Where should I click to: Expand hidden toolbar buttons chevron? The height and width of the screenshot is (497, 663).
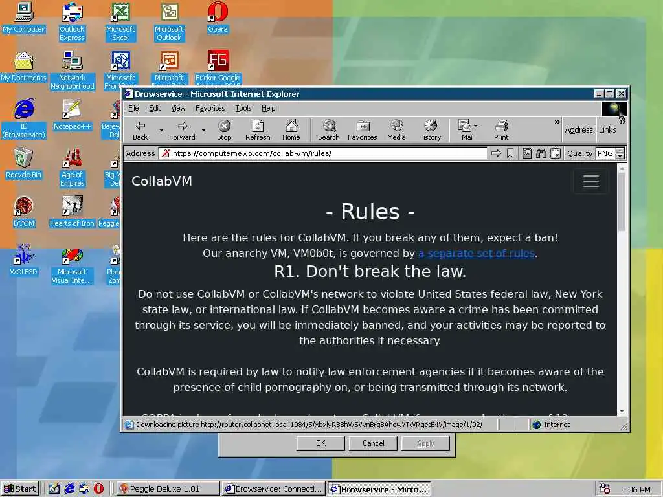[557, 122]
